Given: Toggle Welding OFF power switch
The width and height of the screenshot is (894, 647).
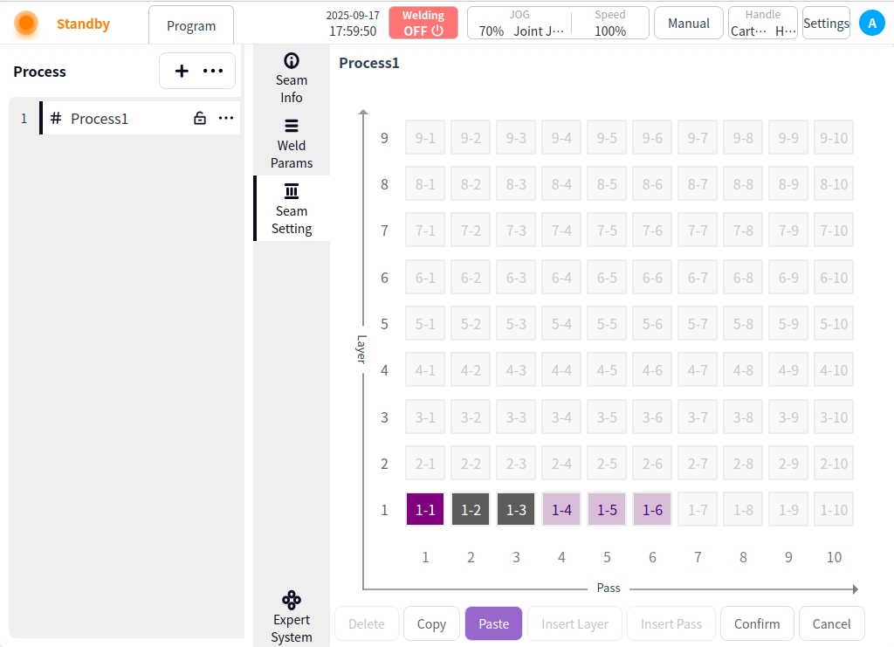Looking at the screenshot, I should [x=423, y=24].
